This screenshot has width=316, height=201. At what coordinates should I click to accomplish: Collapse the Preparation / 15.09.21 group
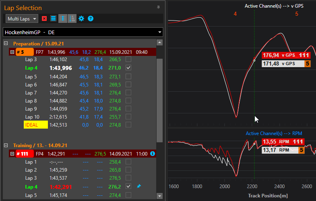pos(6,43)
